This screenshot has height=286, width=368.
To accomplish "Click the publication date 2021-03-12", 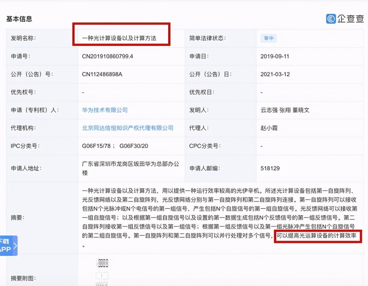I will click(x=275, y=74).
